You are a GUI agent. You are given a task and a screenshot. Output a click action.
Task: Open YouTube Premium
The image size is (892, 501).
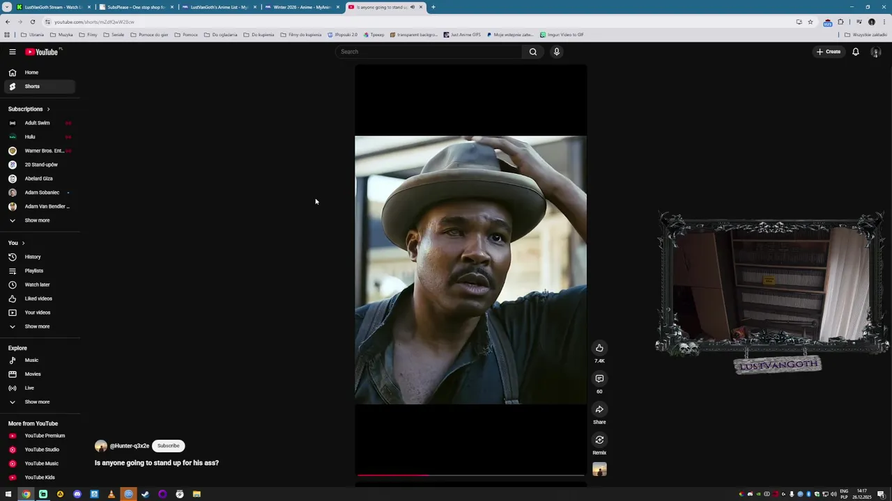[40, 436]
